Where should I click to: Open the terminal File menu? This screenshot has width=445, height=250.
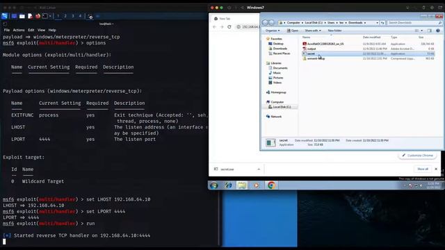pyautogui.click(x=7, y=30)
